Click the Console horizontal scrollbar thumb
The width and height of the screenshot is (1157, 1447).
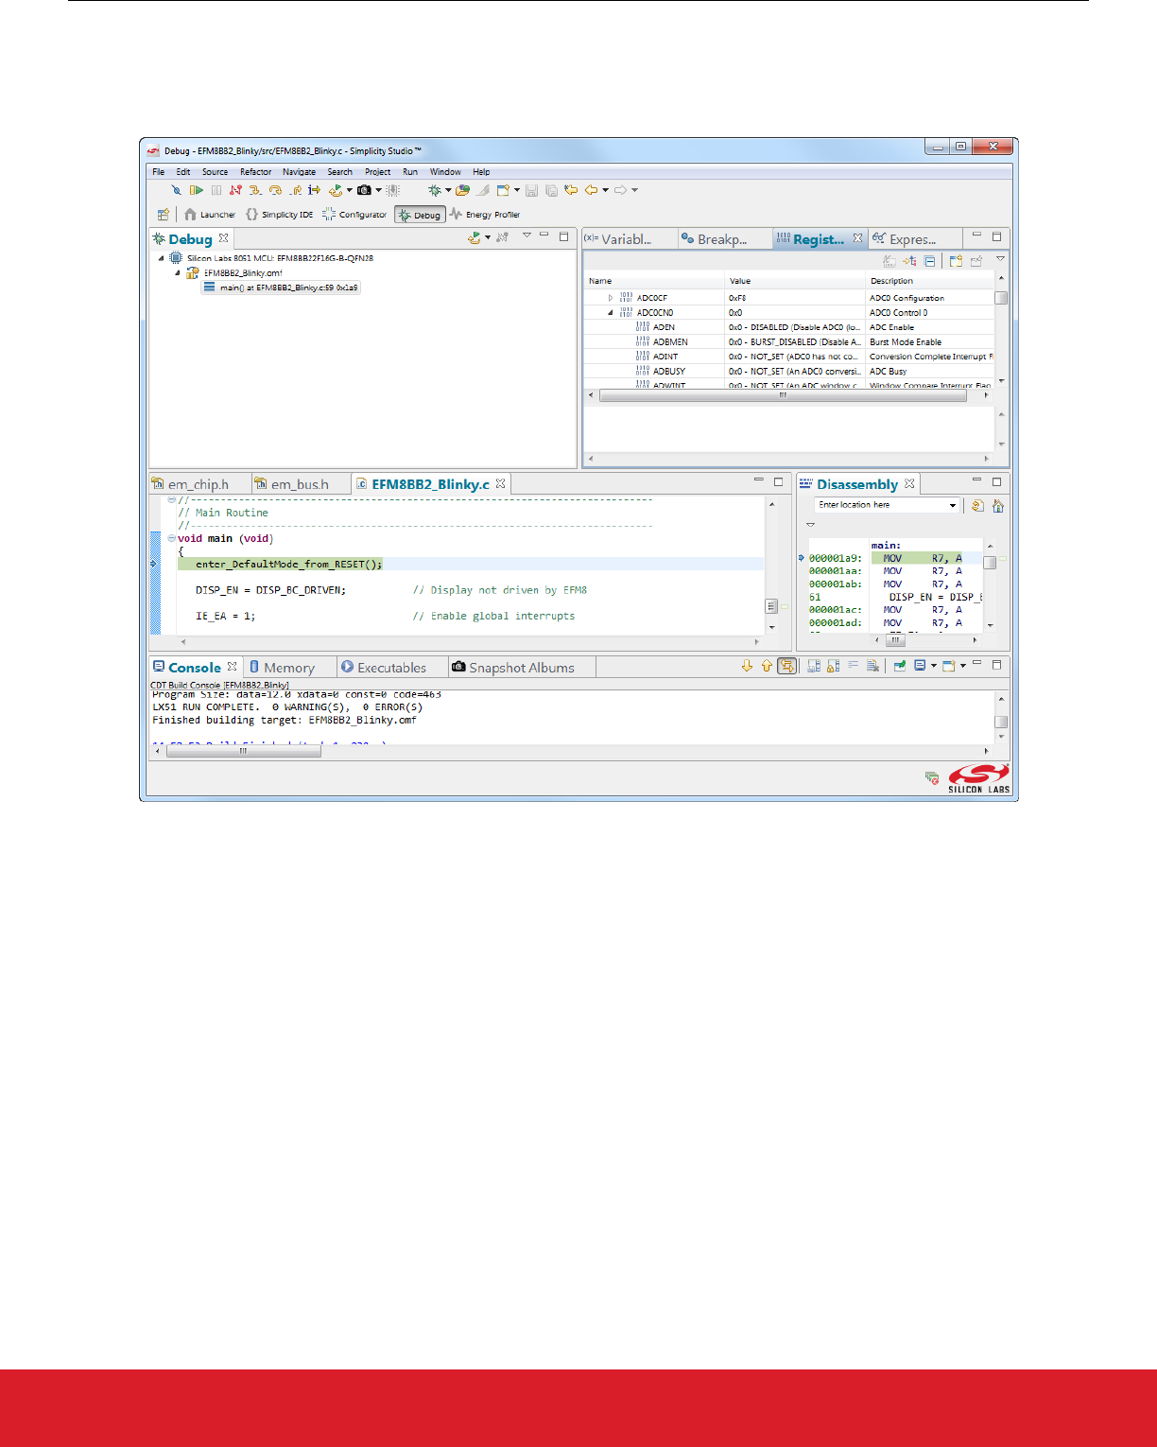(x=244, y=752)
